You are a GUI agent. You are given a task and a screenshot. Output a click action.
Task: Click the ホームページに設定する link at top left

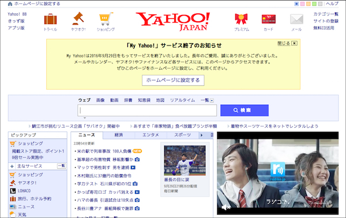[x=37, y=4]
